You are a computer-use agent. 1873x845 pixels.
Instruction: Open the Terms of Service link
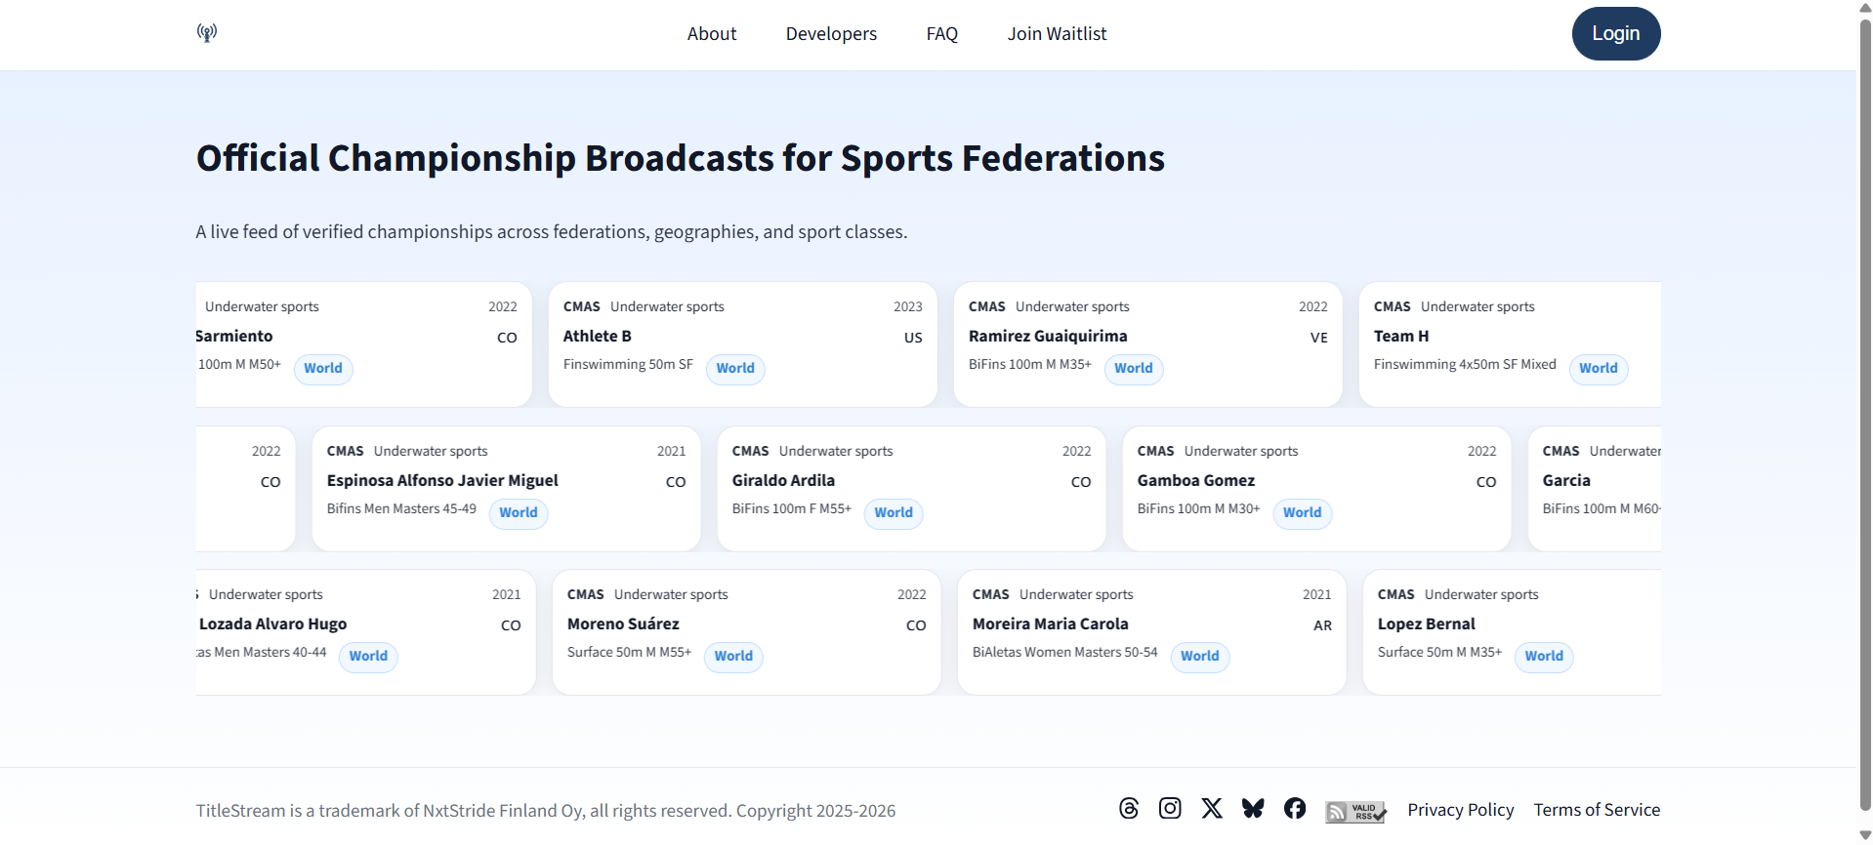tap(1597, 810)
